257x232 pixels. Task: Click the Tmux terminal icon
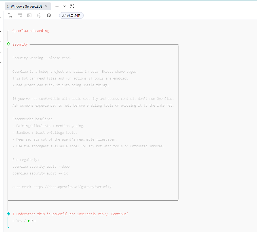tap(30, 15)
